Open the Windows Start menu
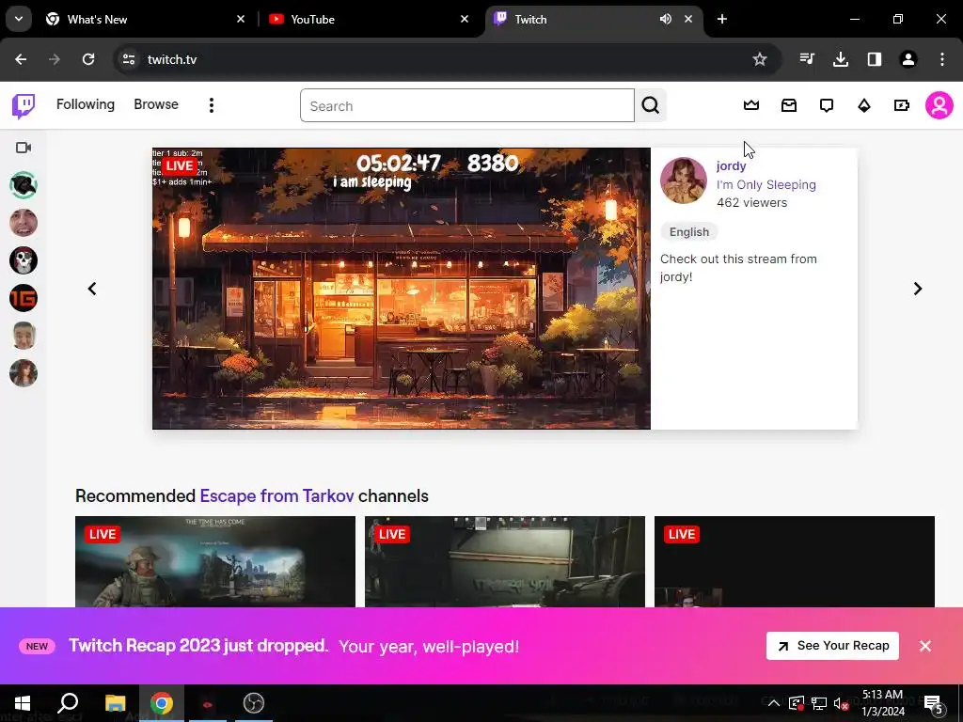This screenshot has height=722, width=963. pos(23,703)
